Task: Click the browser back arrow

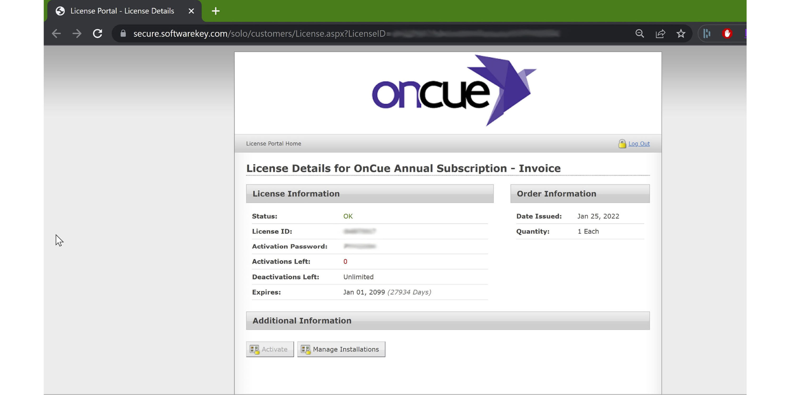Action: 56,33
